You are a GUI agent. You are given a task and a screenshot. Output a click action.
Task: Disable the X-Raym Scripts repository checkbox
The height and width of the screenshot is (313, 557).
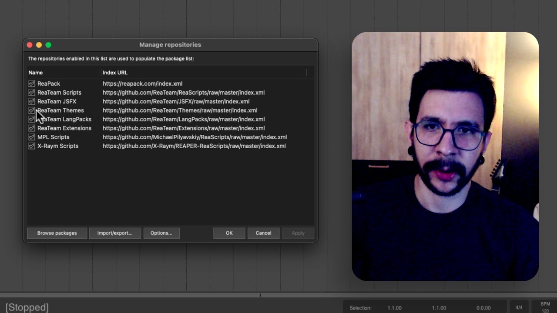pyautogui.click(x=32, y=146)
